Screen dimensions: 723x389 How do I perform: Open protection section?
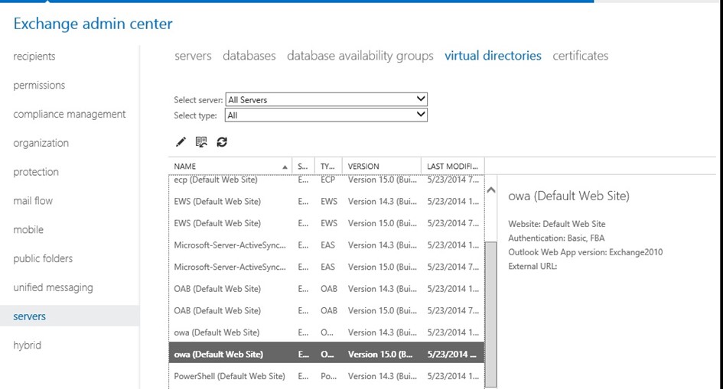click(36, 172)
